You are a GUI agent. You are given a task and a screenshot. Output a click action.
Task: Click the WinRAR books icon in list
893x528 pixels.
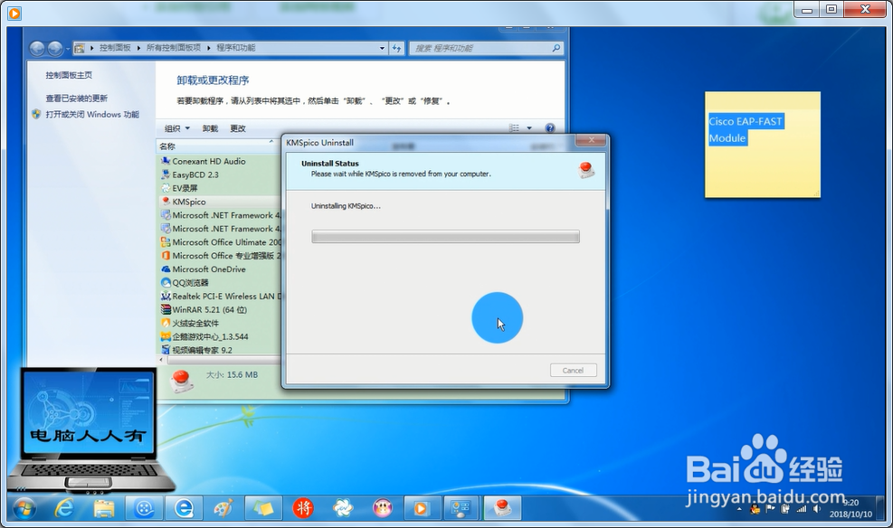166,309
